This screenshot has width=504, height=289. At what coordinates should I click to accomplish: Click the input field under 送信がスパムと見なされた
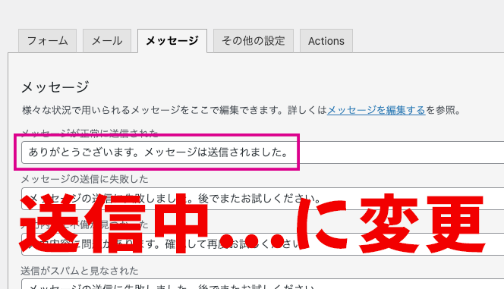pyautogui.click(x=263, y=284)
